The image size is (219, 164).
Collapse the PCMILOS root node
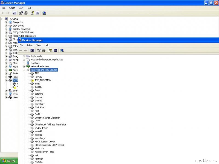(2, 19)
